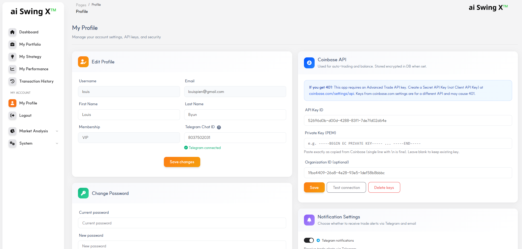Click the Save changes button
This screenshot has width=522, height=249.
click(182, 162)
